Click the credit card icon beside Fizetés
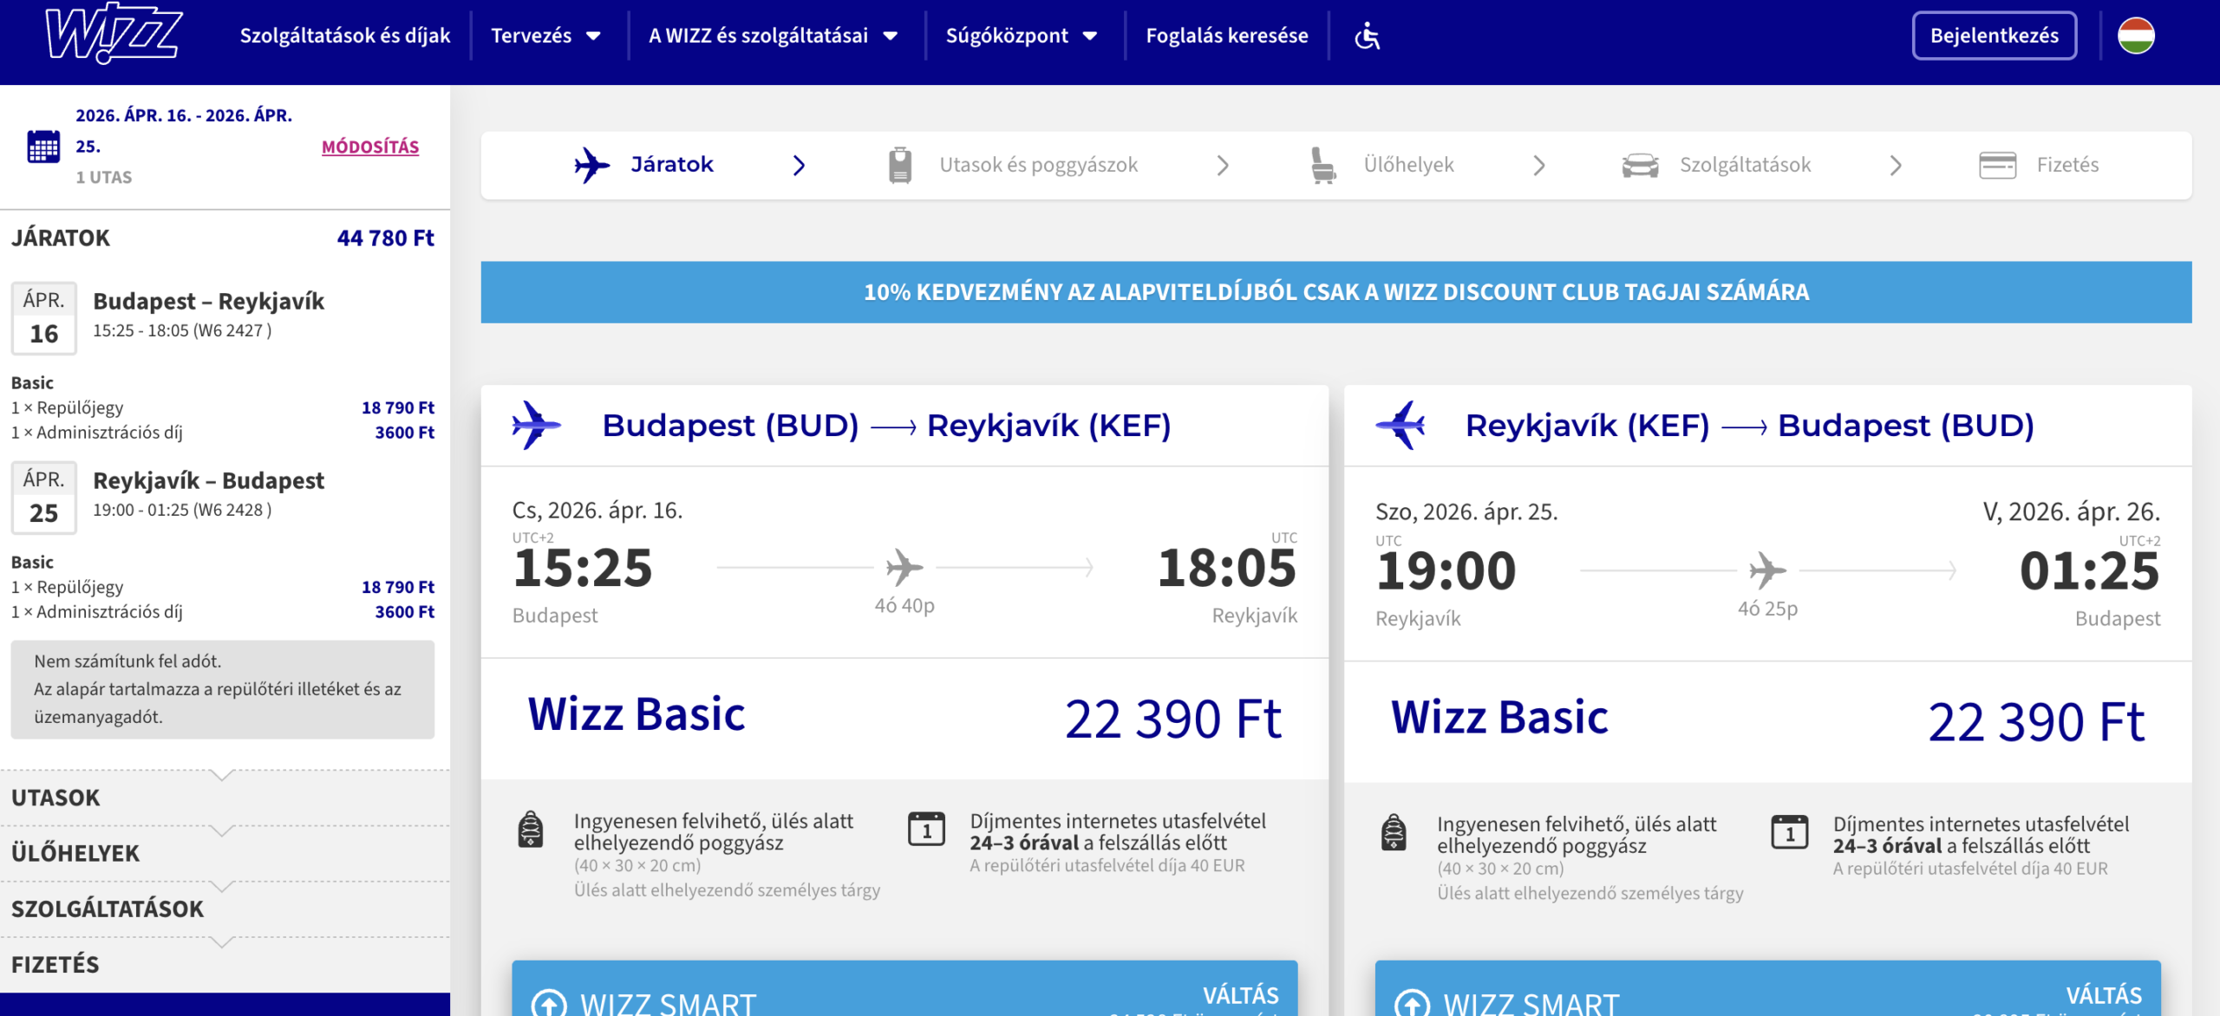The width and height of the screenshot is (2220, 1016). click(x=1997, y=165)
